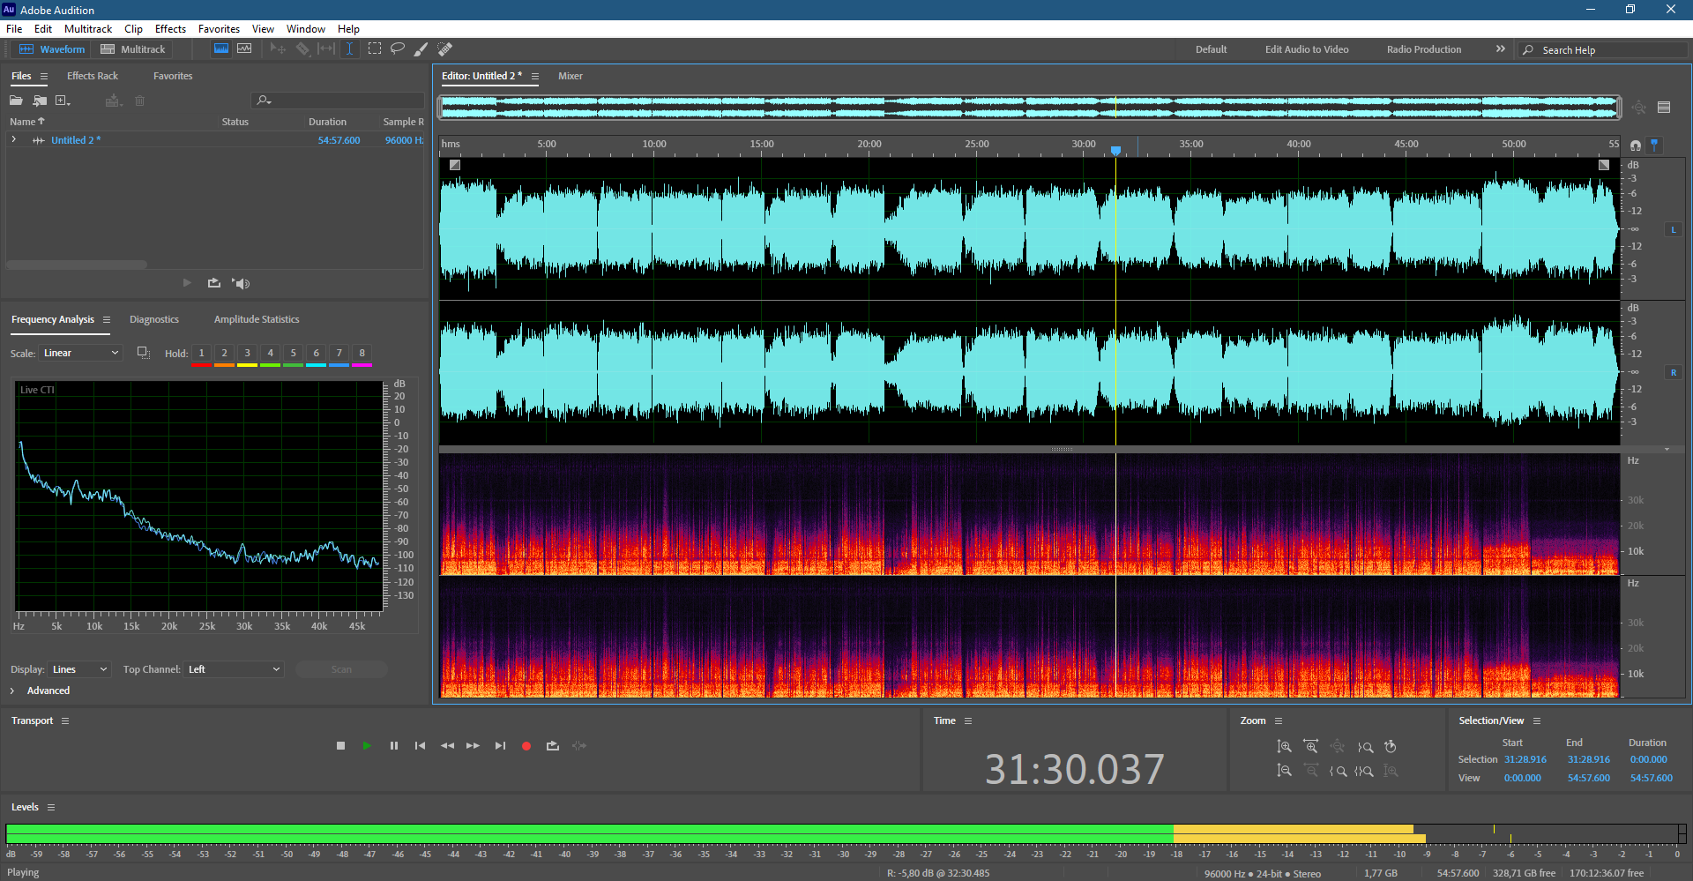The image size is (1693, 881).
Task: Switch to the Multitrack view
Action: pos(133,49)
